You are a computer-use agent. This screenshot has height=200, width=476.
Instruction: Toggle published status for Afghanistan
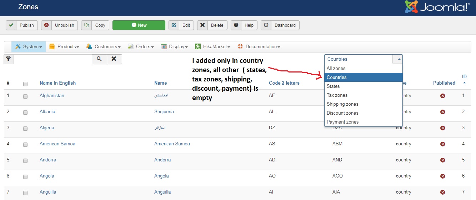click(442, 96)
